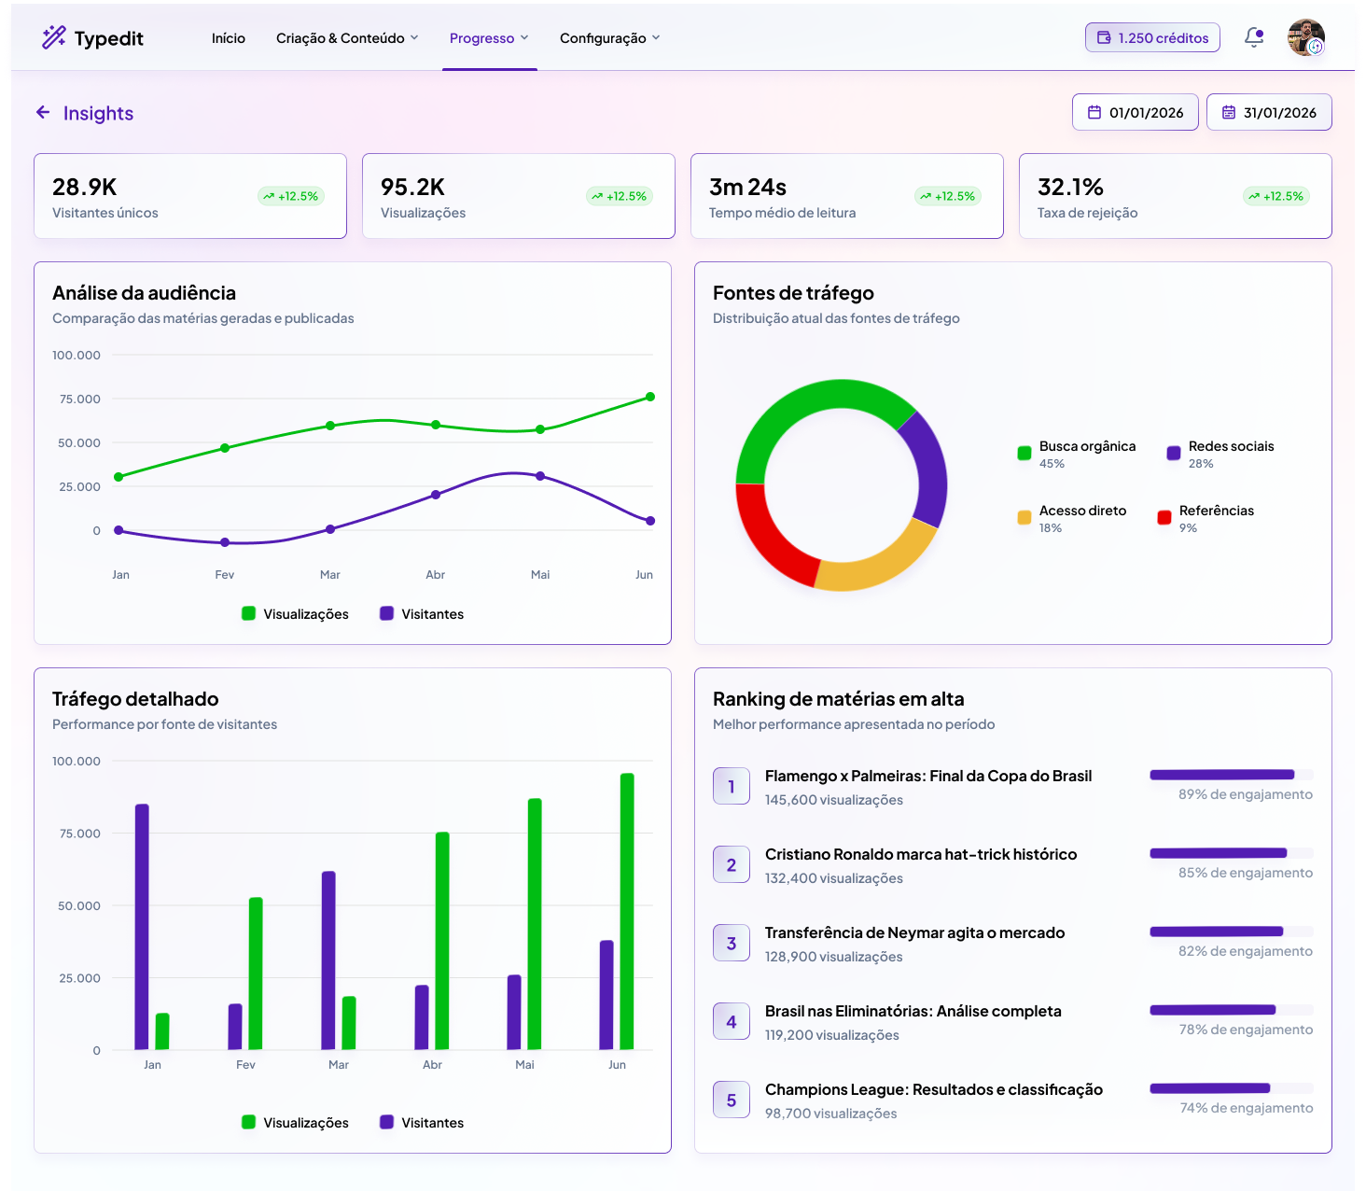This screenshot has width=1366, height=1191.
Task: Click red Referências color swatch
Action: coord(1164,518)
